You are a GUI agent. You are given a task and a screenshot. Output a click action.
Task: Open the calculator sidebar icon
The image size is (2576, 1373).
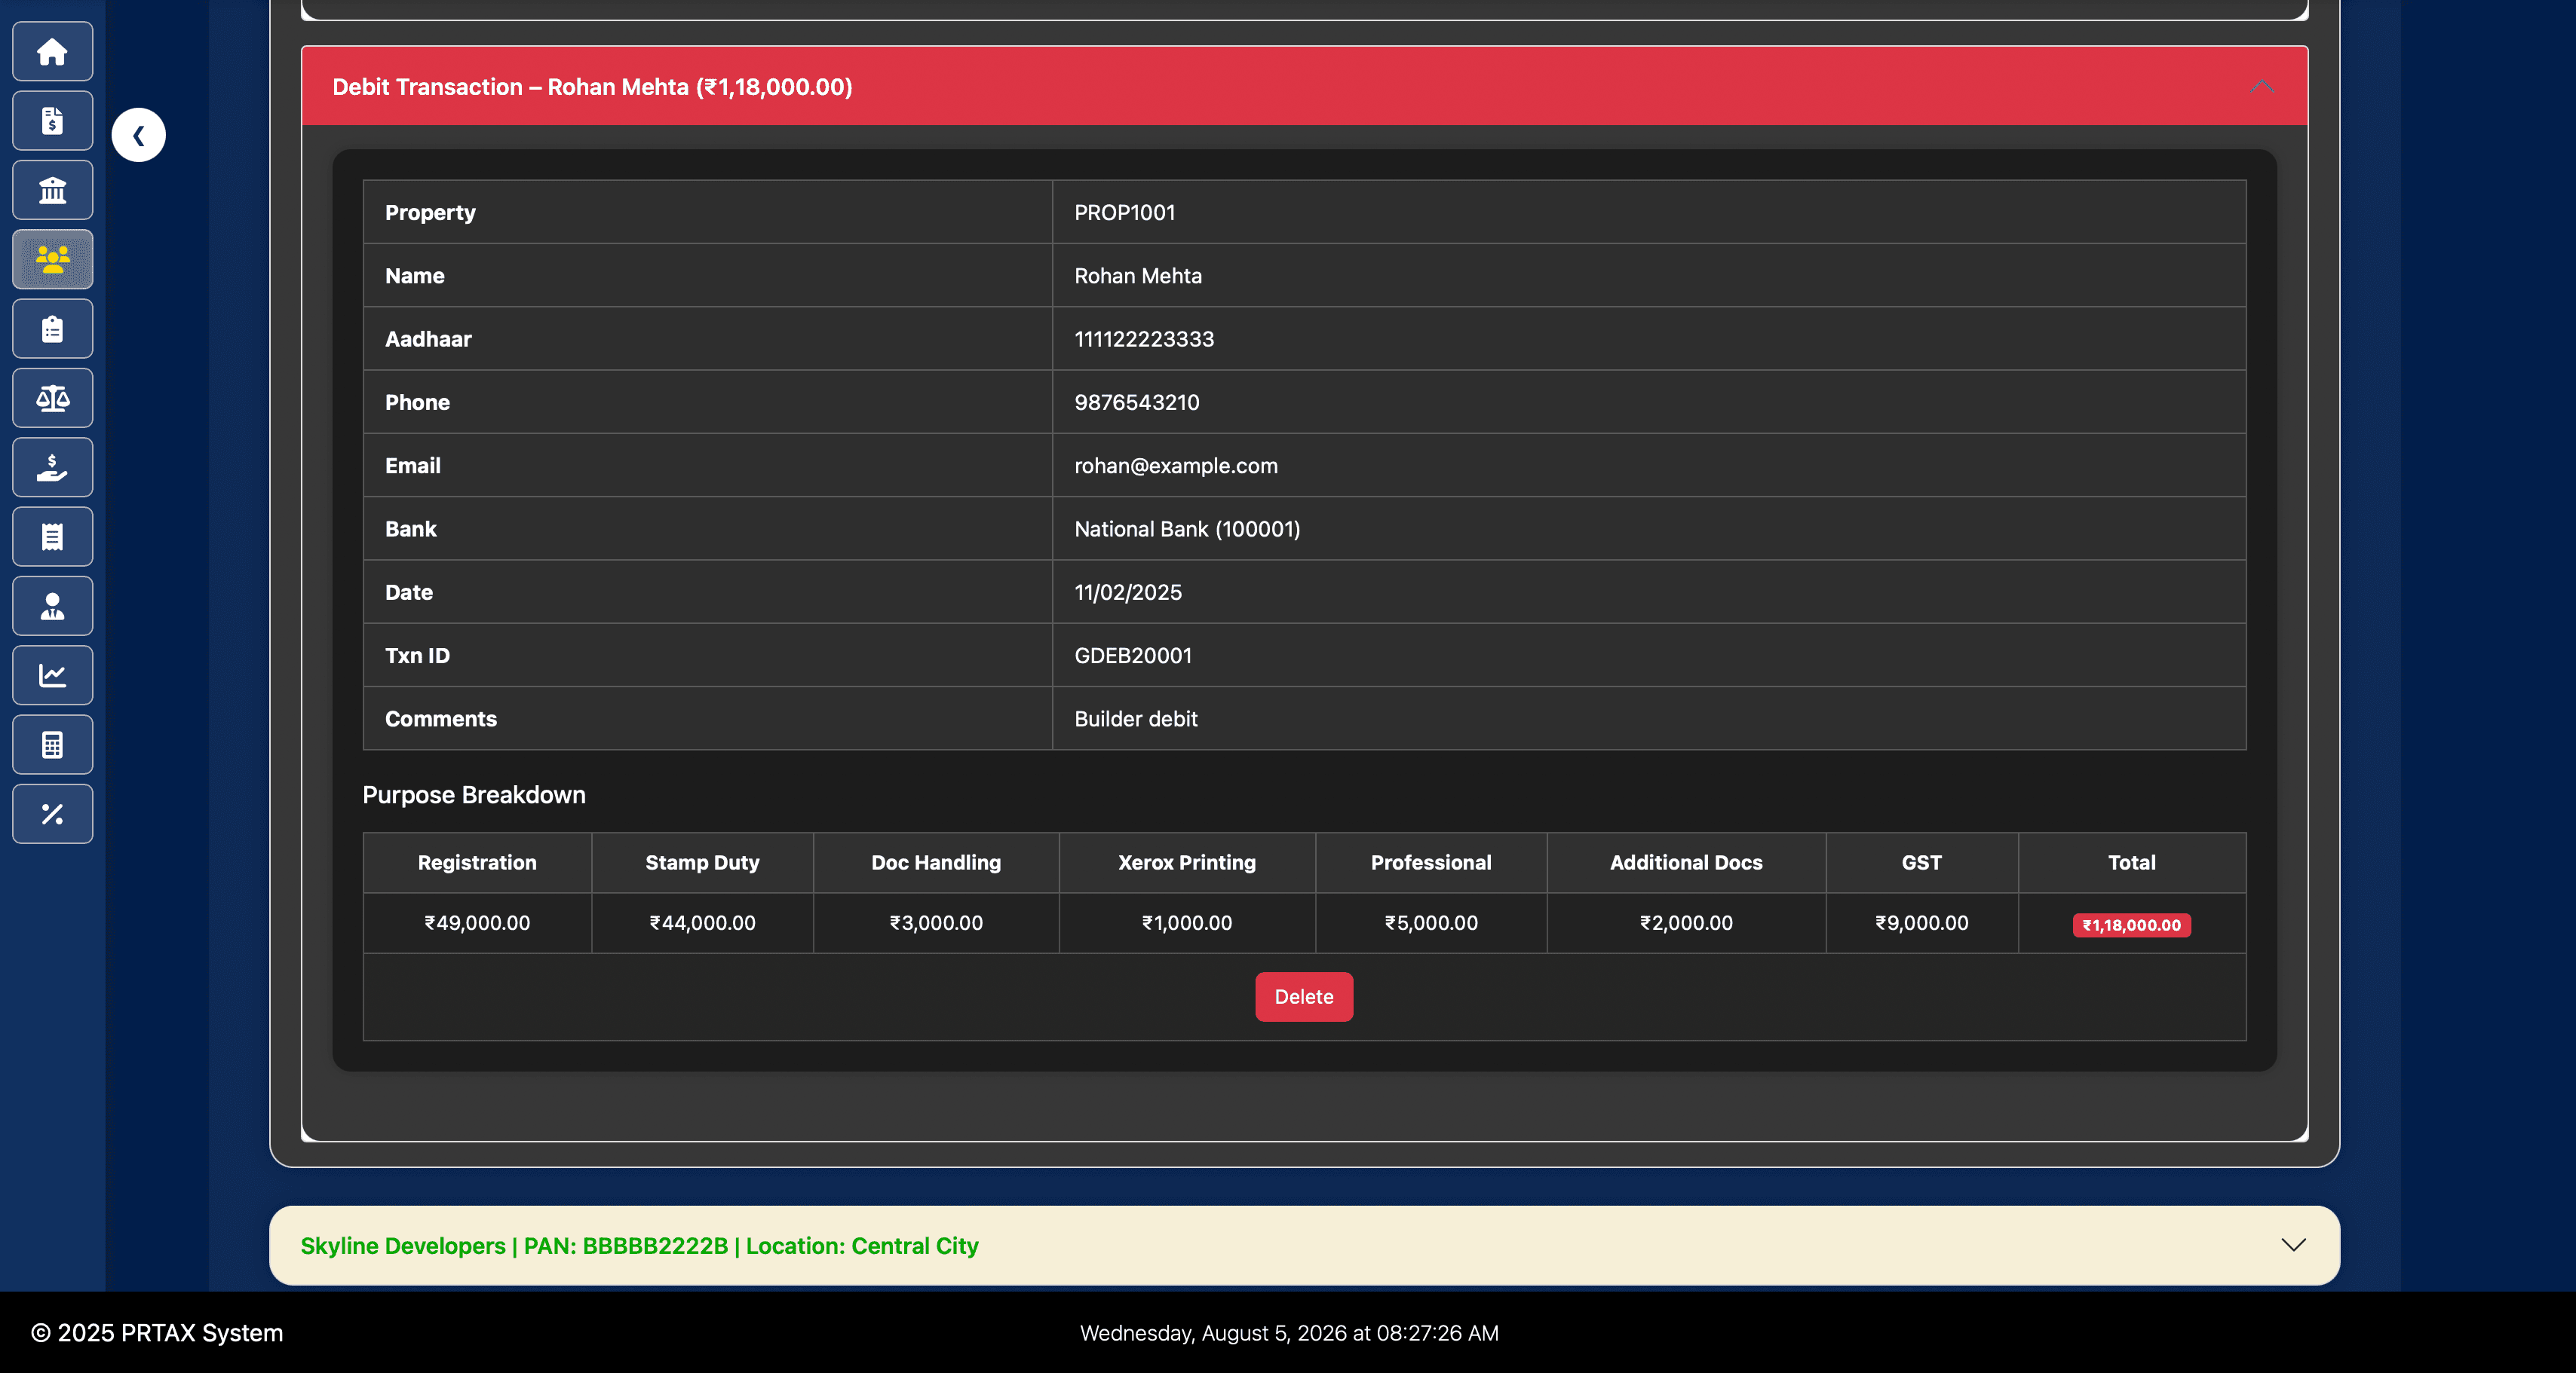52,745
